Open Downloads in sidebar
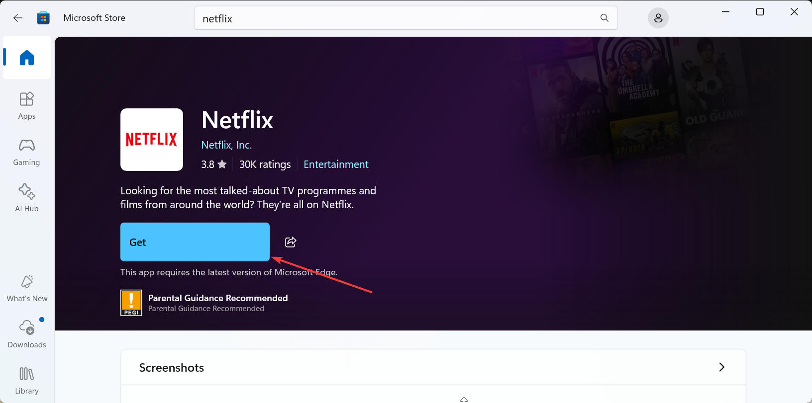 [x=27, y=334]
